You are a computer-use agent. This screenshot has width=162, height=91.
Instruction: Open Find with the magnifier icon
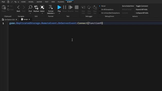tap(30, 7)
